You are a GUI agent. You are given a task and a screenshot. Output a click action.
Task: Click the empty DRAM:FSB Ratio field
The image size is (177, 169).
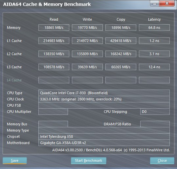pos(155,124)
